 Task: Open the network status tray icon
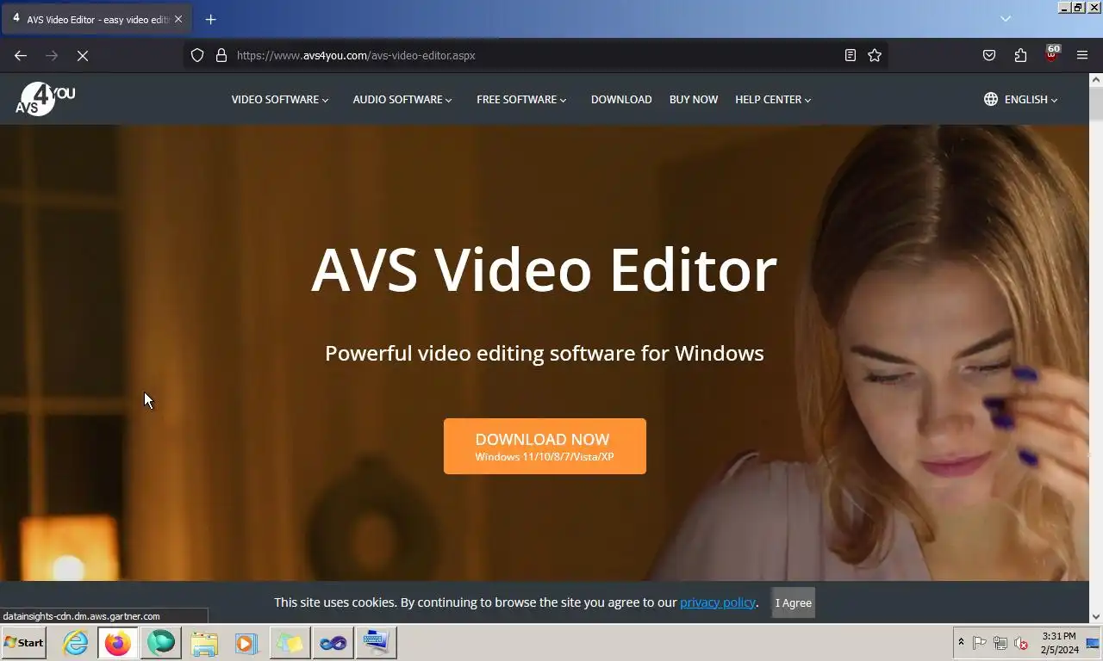1000,643
